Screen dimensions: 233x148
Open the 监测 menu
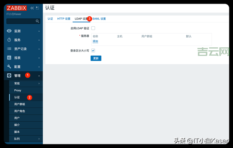[x=23, y=31]
